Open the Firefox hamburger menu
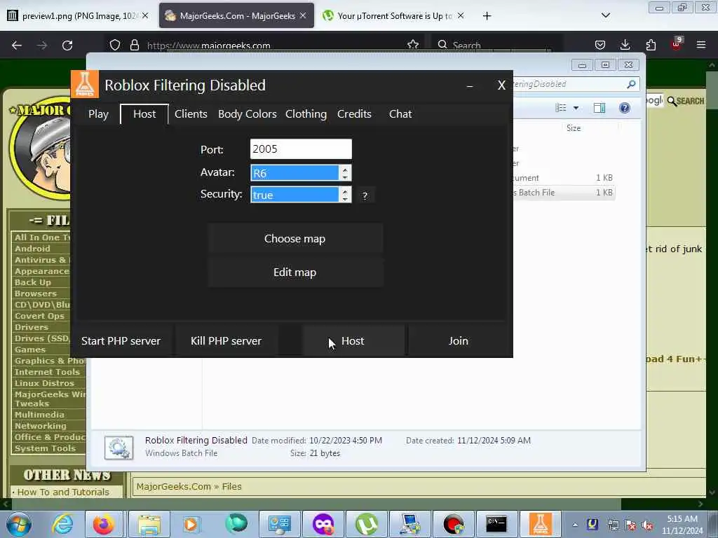Image resolution: width=718 pixels, height=538 pixels. click(x=701, y=45)
